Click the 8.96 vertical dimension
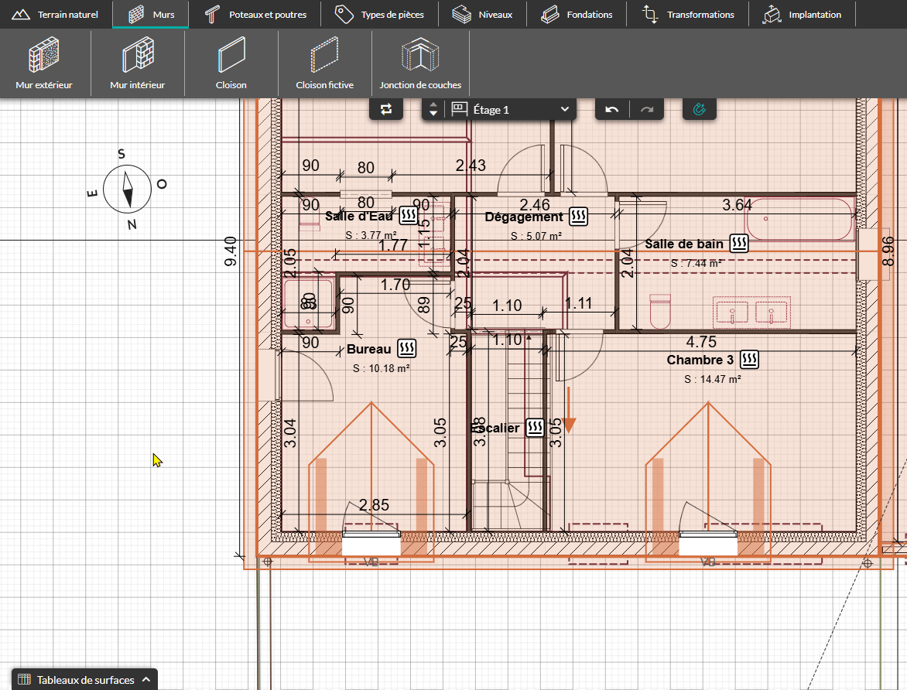This screenshot has height=690, width=907. (888, 251)
